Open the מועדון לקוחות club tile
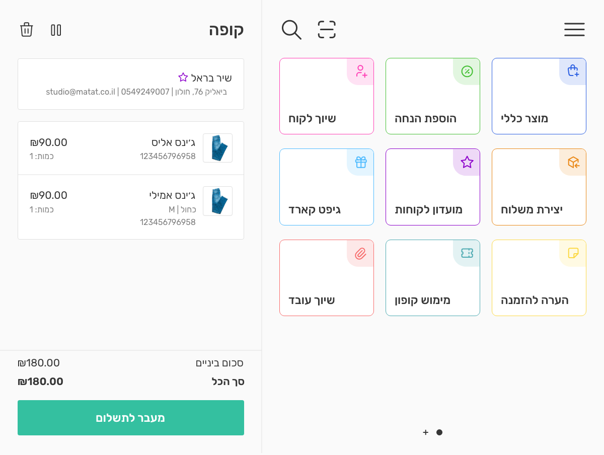 [x=432, y=187]
